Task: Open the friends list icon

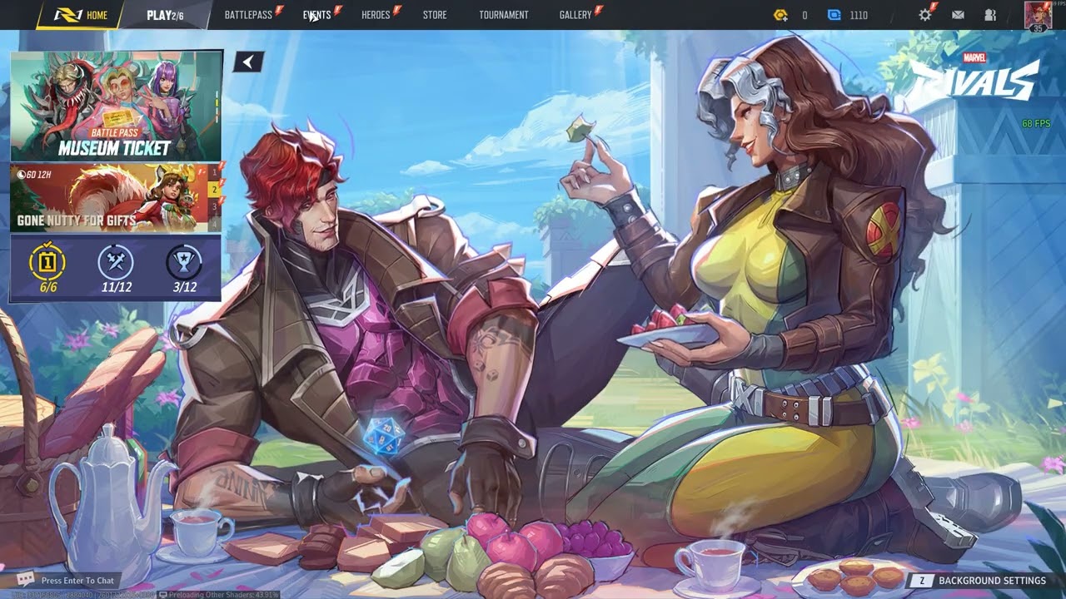Action: 990,15
